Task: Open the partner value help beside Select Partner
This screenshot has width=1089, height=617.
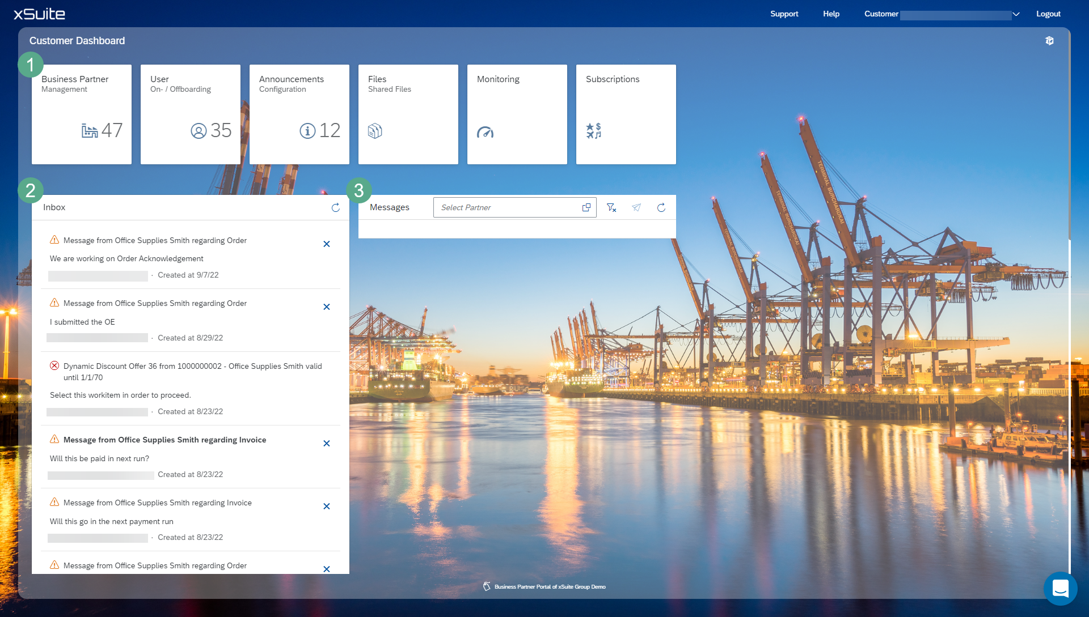Action: [x=586, y=207]
